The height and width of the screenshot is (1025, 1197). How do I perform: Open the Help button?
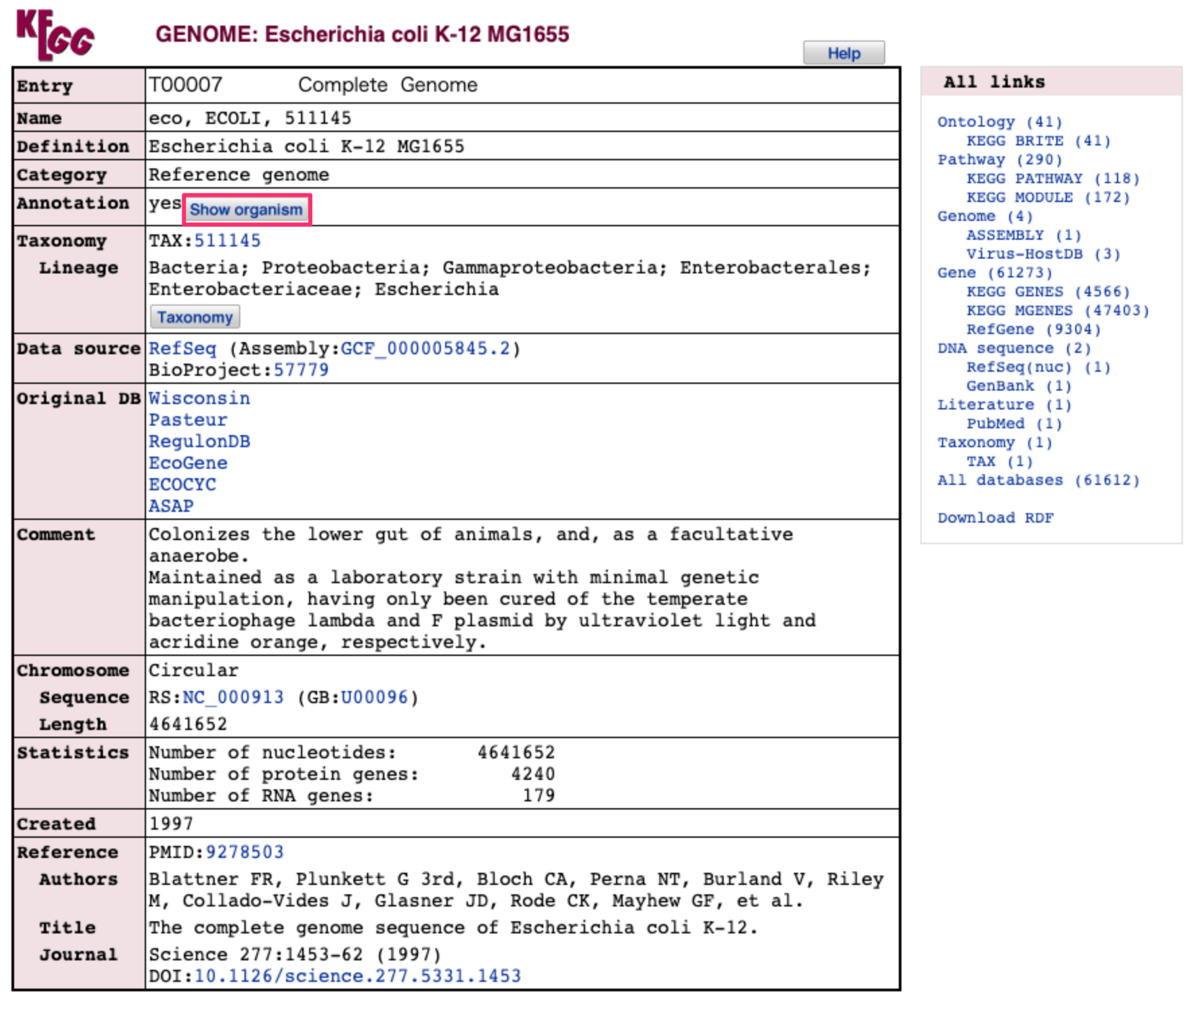[844, 53]
